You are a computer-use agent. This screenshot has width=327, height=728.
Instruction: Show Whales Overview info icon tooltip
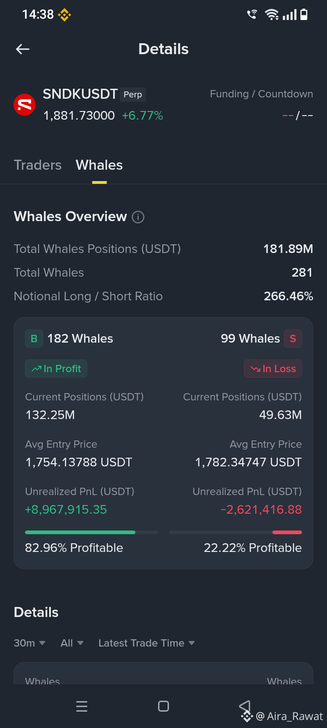click(138, 217)
